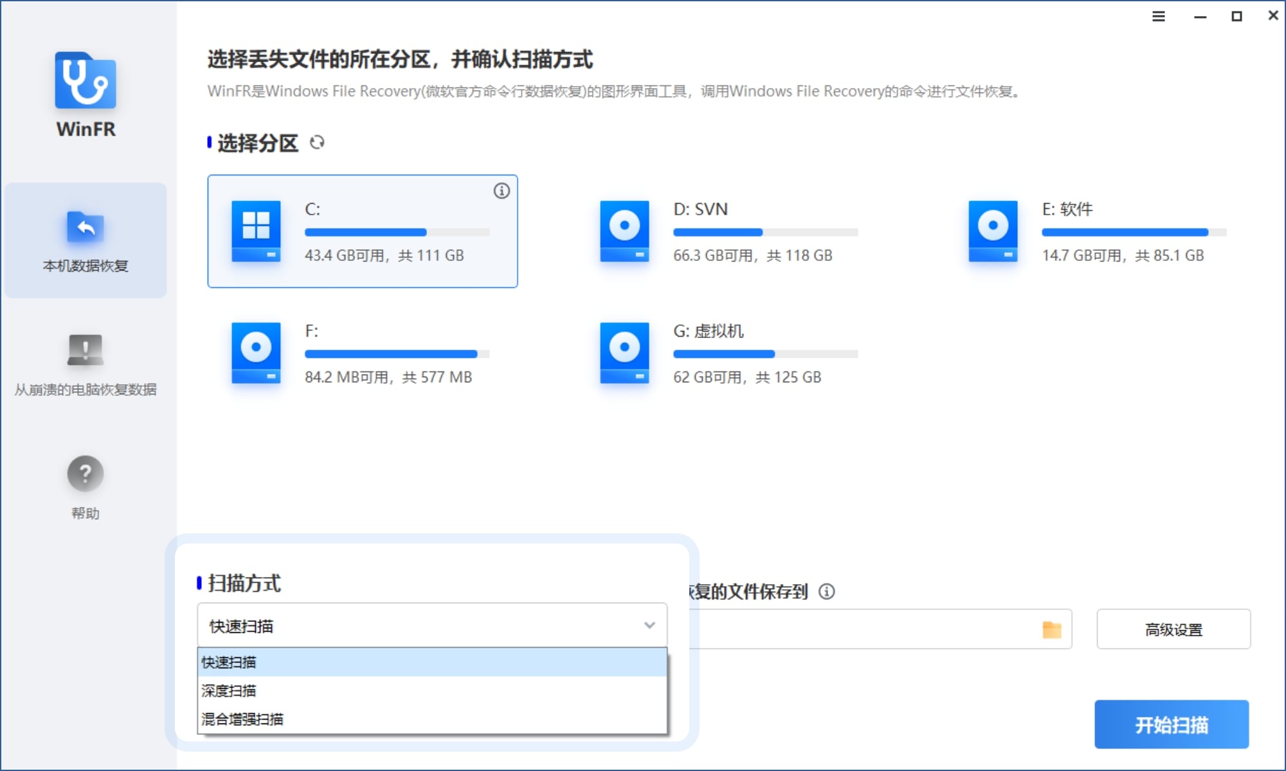This screenshot has width=1286, height=771.
Task: Switch to the 本机数据恢复 tab
Action: coord(85,241)
